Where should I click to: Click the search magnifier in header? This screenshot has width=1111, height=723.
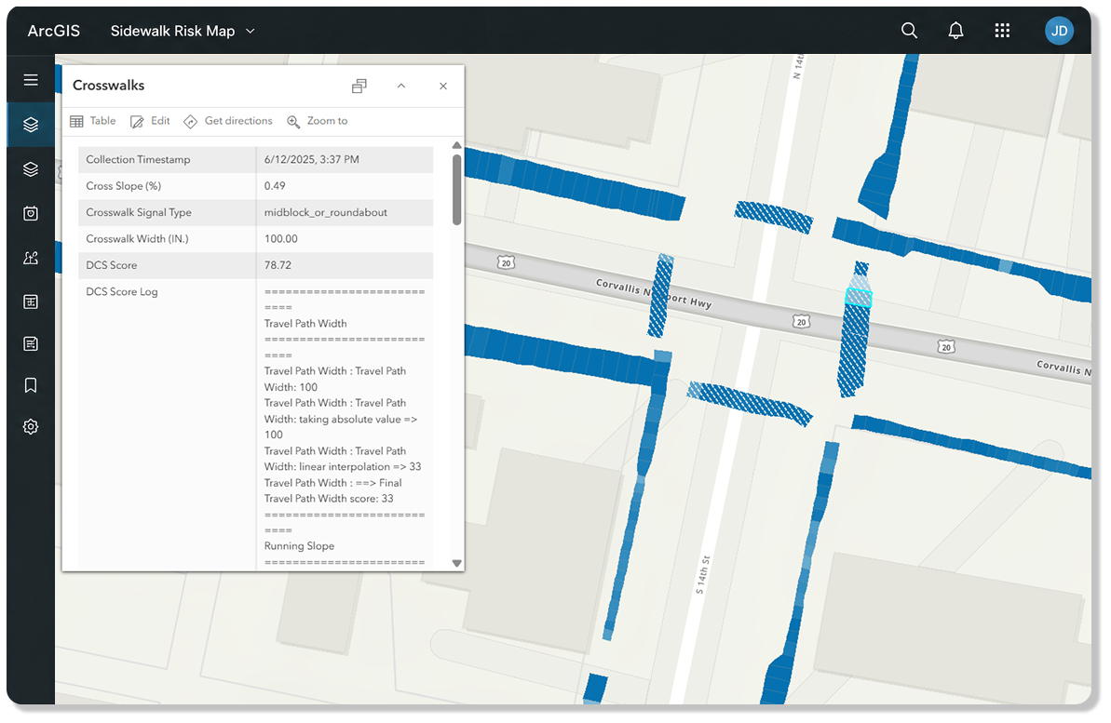pos(909,31)
